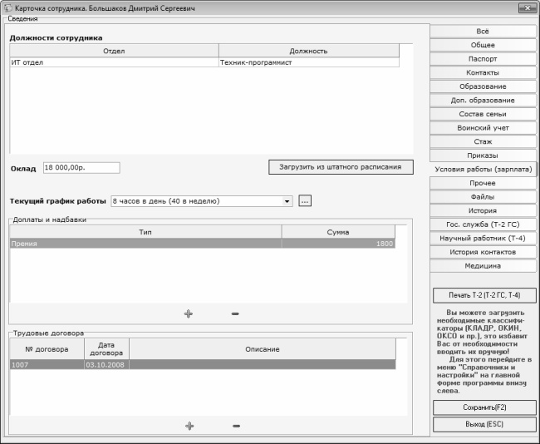The width and height of the screenshot is (540, 444).
Task: Click Загрузить из штатного расписания button
Action: (x=341, y=166)
